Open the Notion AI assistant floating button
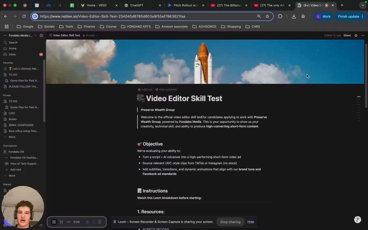Viewport: 368px width, 230px height. 357,220
